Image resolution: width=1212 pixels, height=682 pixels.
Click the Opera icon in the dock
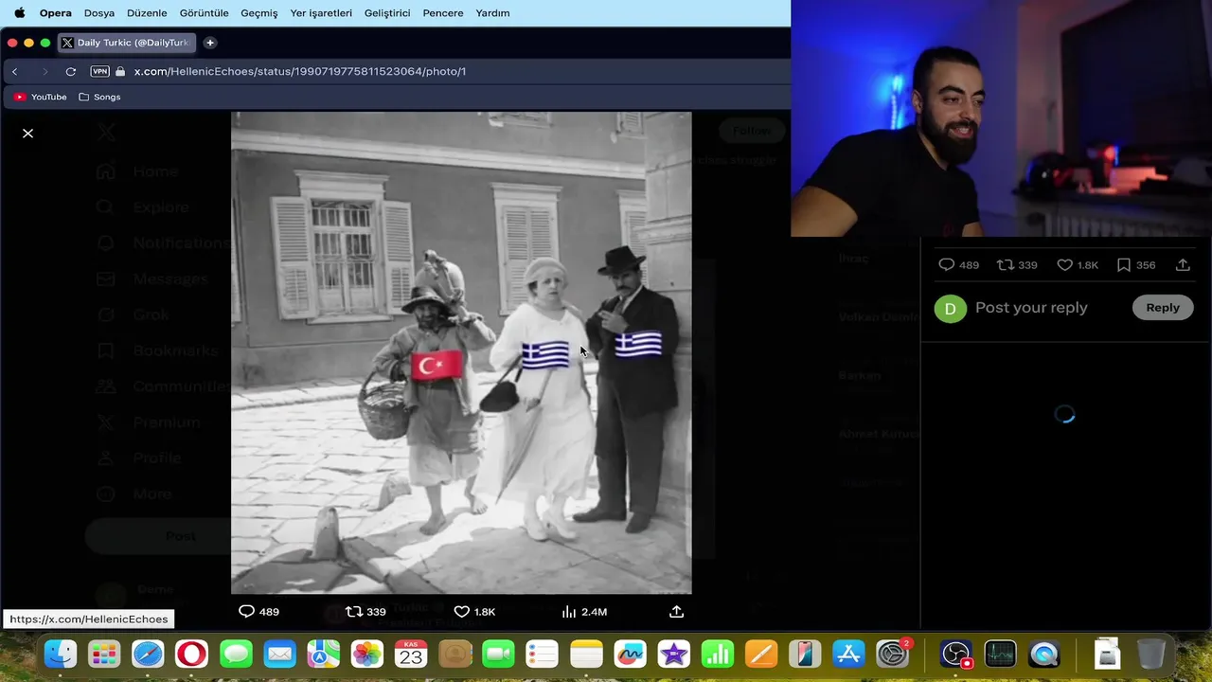(x=191, y=654)
